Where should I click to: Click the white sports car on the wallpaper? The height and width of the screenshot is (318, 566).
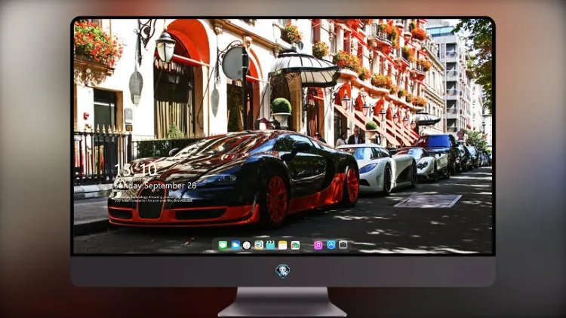[x=377, y=167]
